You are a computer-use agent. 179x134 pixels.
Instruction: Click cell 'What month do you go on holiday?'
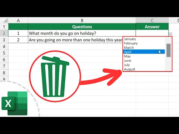pos(82,33)
